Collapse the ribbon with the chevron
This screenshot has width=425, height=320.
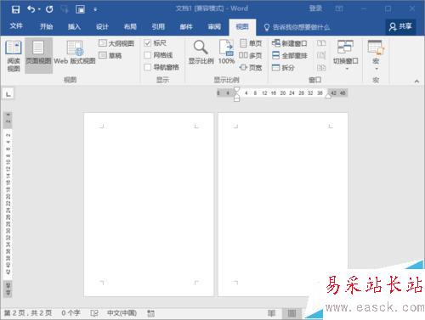click(x=416, y=81)
